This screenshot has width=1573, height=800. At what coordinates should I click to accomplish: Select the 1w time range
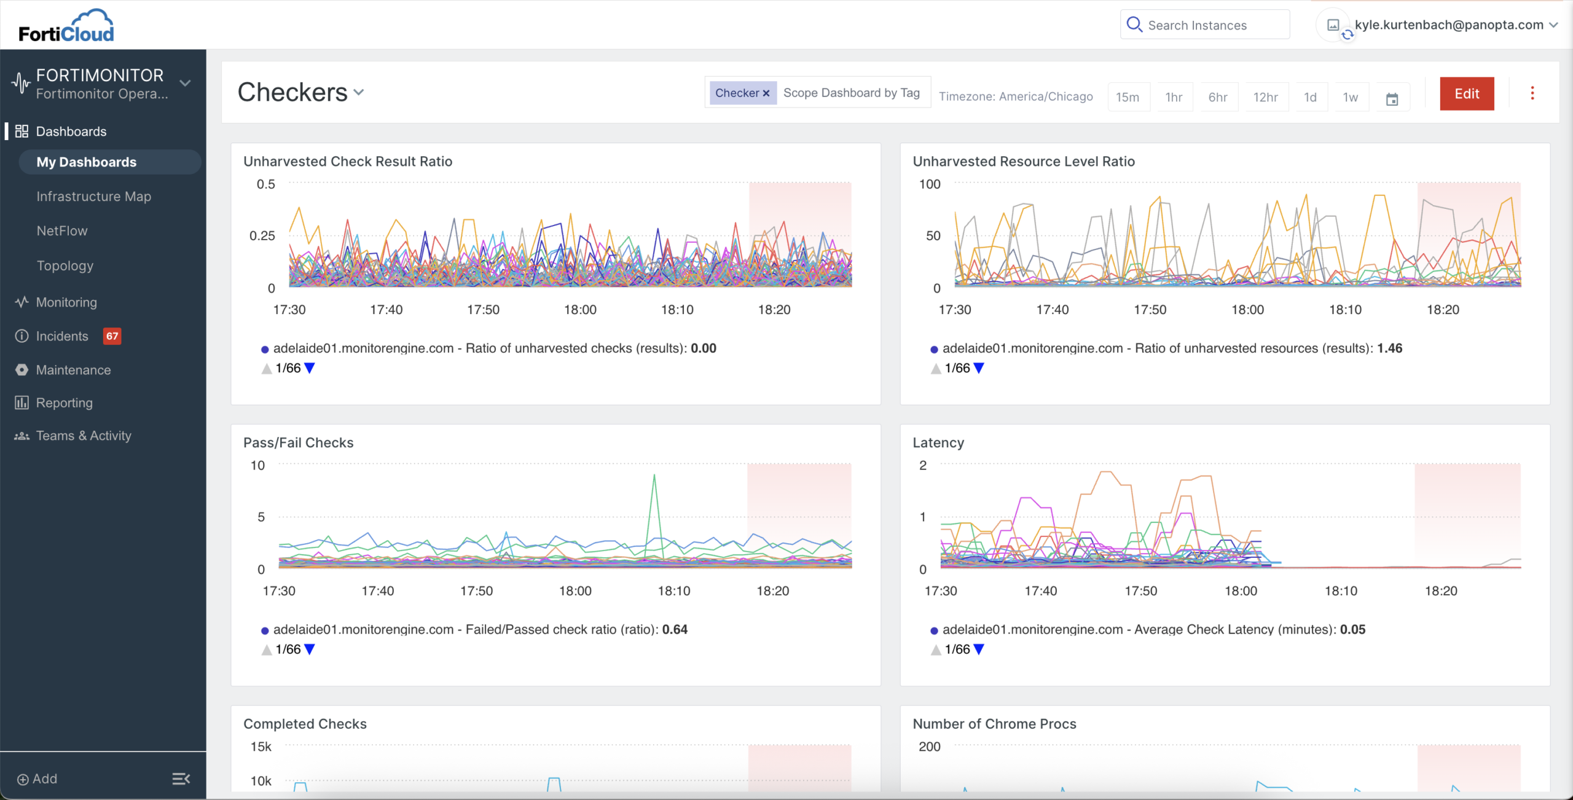click(x=1350, y=97)
